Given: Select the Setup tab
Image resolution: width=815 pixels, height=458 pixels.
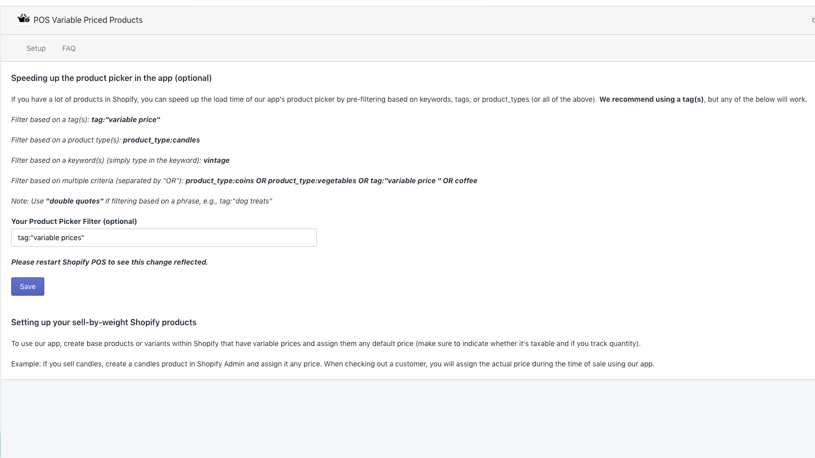Looking at the screenshot, I should [x=36, y=48].
